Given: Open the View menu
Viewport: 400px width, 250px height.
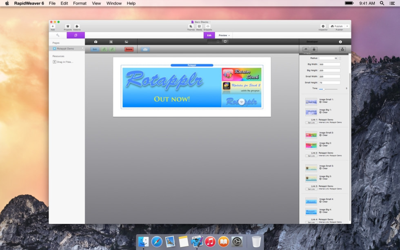Looking at the screenshot, I should point(96,3).
